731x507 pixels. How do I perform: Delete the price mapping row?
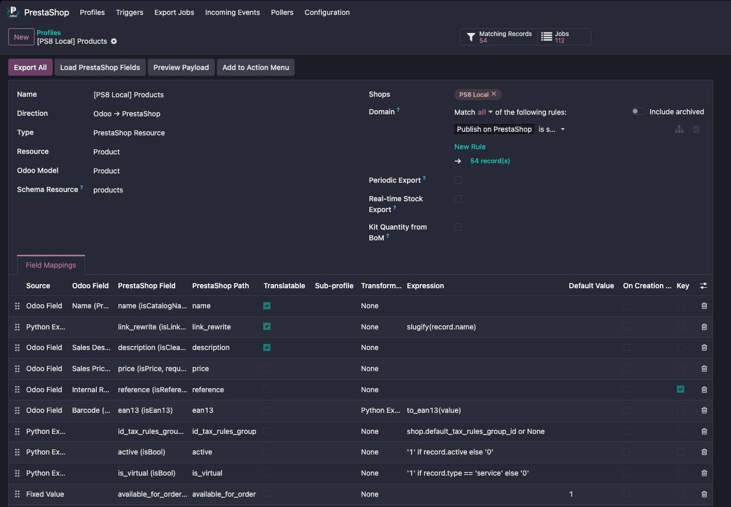click(704, 369)
